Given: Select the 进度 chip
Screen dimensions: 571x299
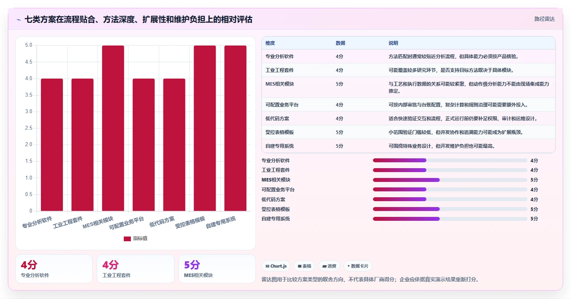Looking at the screenshot, I should 329,266.
